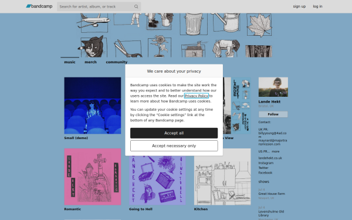Click the Bandcamp logo
The width and height of the screenshot is (352, 220).
pos(39,6)
